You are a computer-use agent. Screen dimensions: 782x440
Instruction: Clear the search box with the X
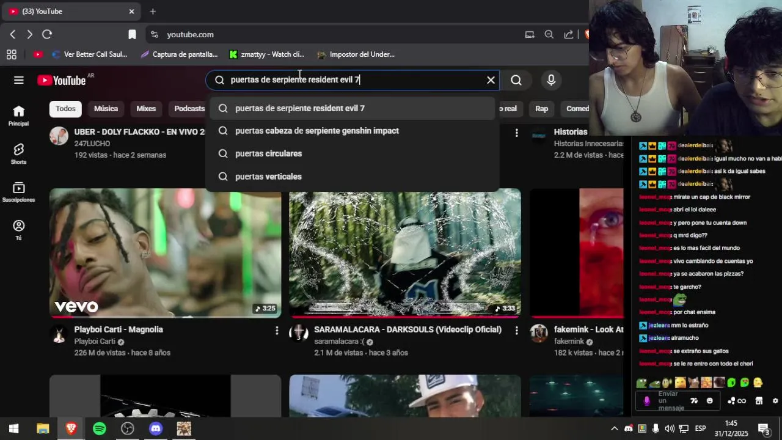click(491, 80)
